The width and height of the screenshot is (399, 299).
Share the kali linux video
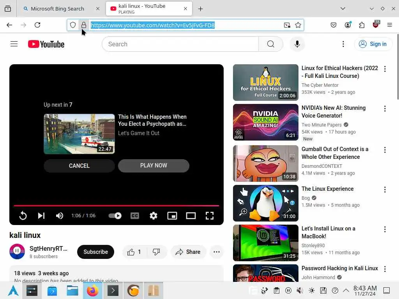[x=188, y=252]
